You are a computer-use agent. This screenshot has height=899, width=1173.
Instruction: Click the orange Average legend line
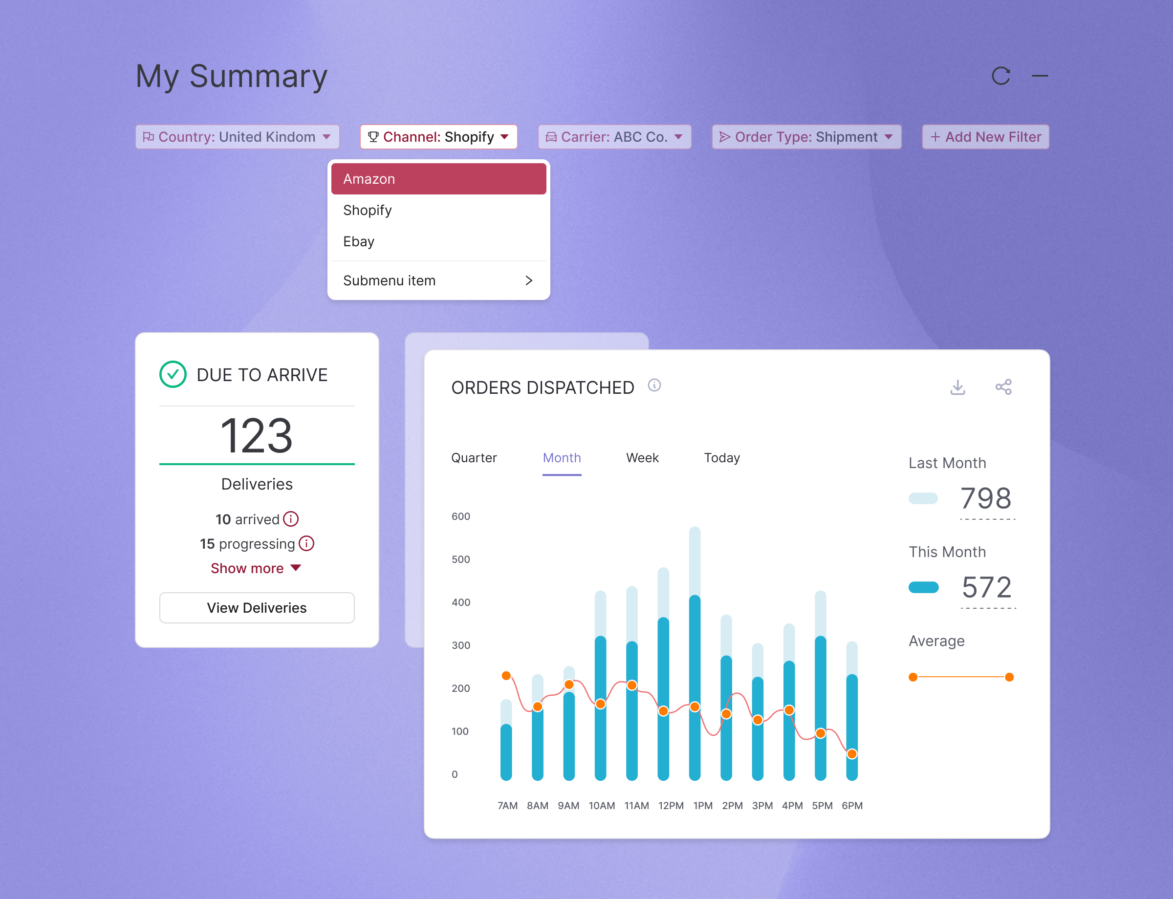pos(961,677)
